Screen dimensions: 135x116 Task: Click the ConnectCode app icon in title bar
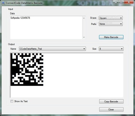(3, 3)
